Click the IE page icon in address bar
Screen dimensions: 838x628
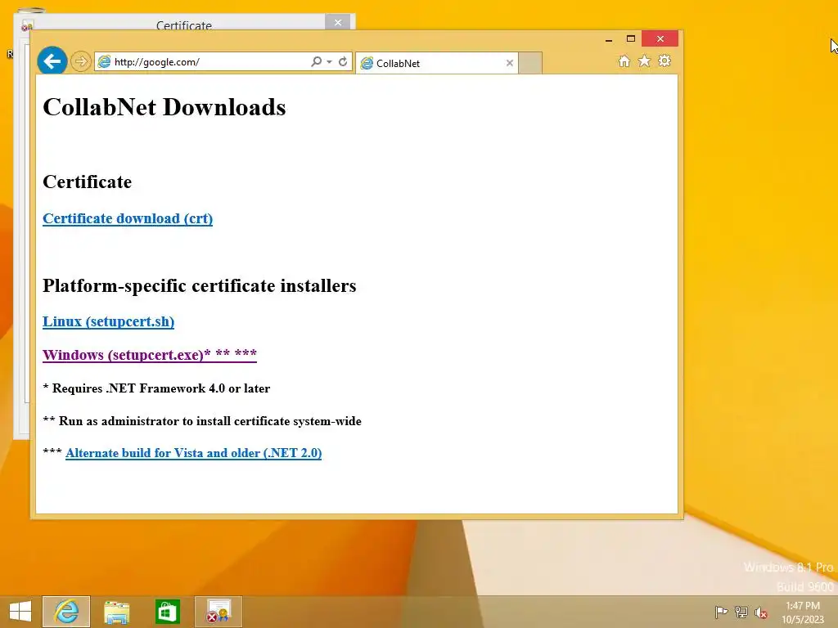click(x=104, y=61)
